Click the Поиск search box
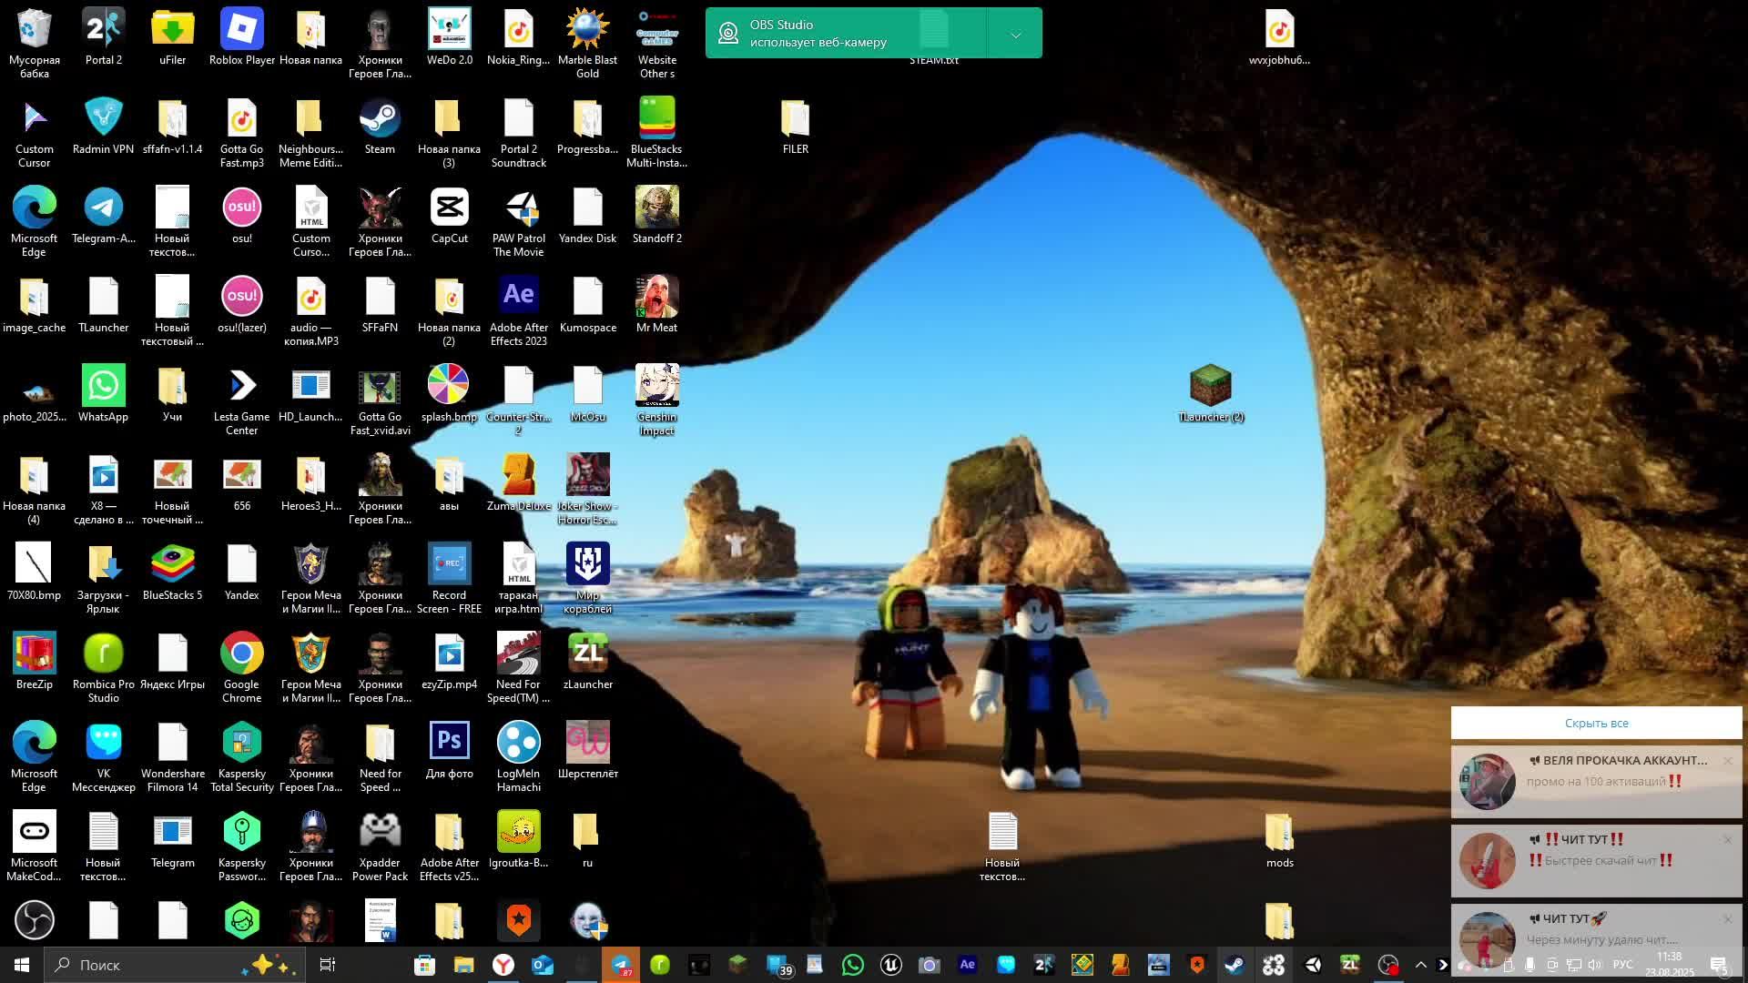 pyautogui.click(x=146, y=965)
